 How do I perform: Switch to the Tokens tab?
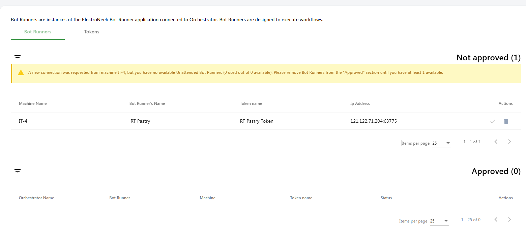[x=92, y=32]
